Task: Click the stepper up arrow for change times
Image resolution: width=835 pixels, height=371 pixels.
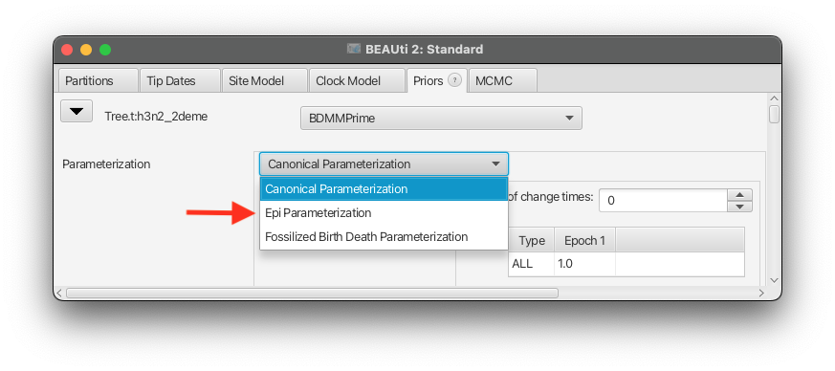Action: (739, 195)
